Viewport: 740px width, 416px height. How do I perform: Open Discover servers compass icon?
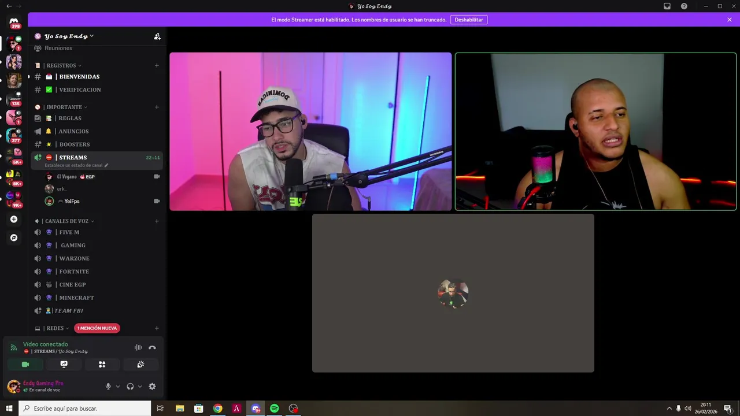point(14,237)
